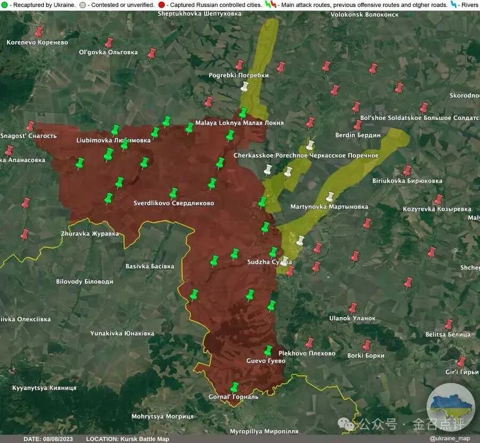Select the green pin at Gornal'

pos(234,388)
